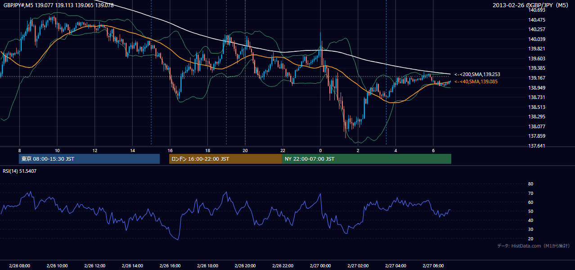This screenshot has width=575, height=270.
Task: Click price axis value 139.167
Action: coord(536,78)
